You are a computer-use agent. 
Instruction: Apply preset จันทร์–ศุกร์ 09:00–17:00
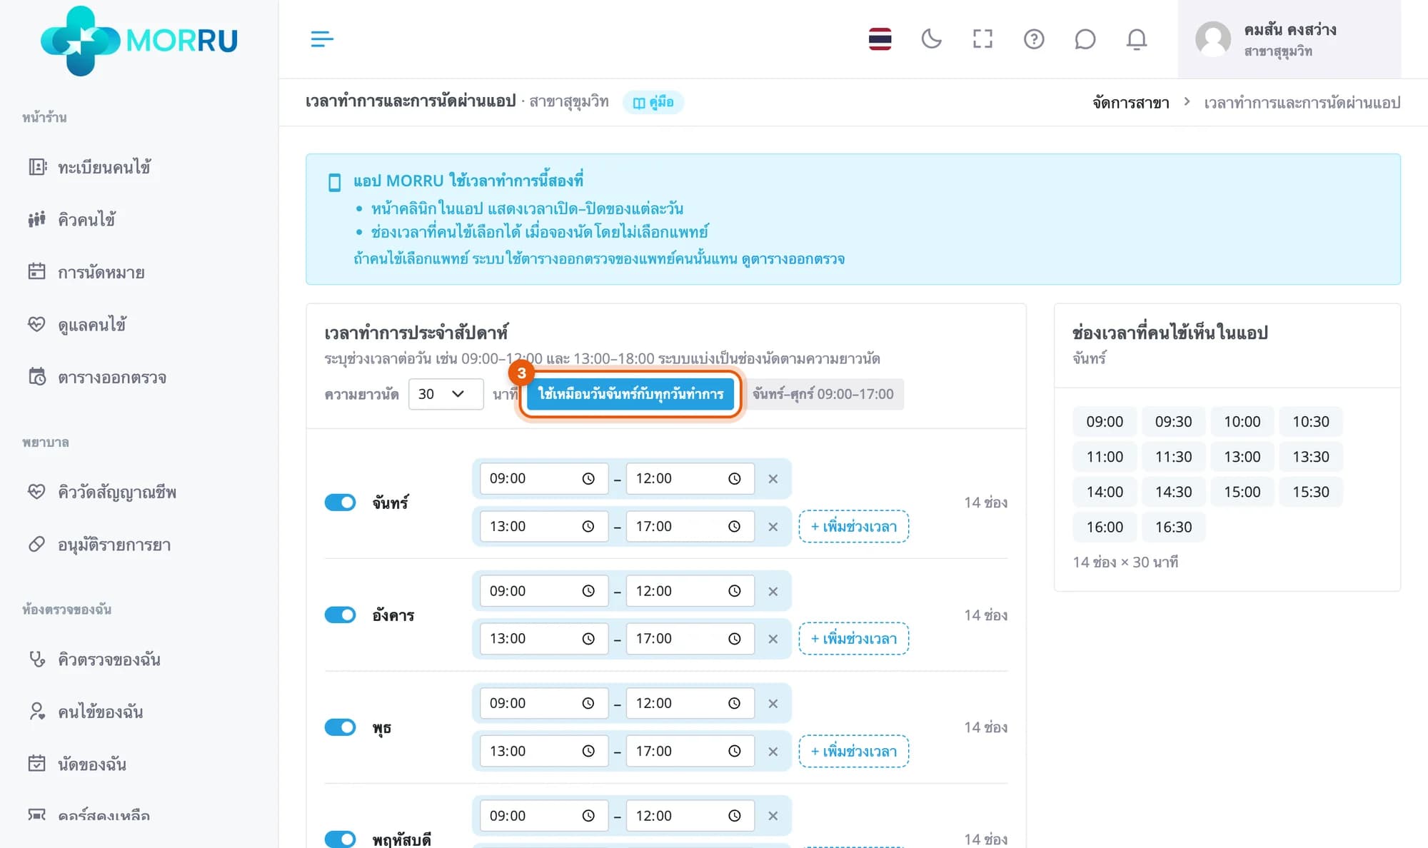[823, 394]
